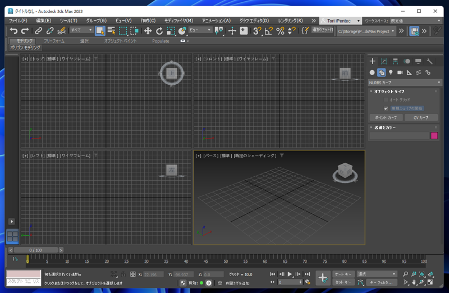Uncheck the Start New Shape checkbox
449x293 pixels.
(x=386, y=108)
